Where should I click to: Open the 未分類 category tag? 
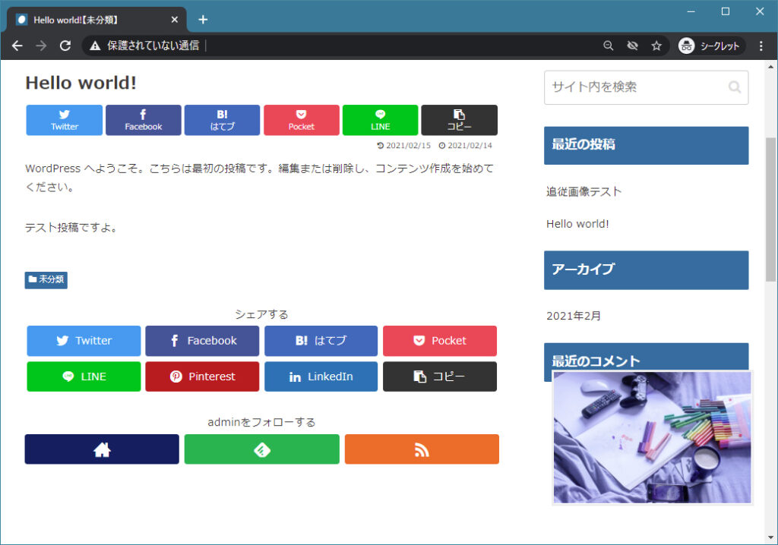tap(46, 279)
